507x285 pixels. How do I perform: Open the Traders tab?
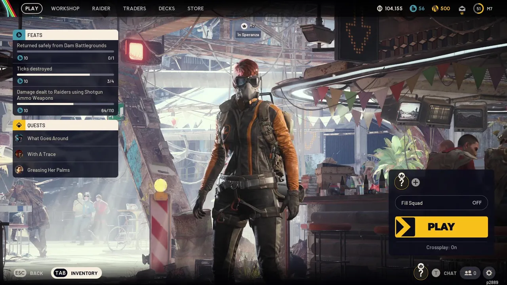pos(134,8)
